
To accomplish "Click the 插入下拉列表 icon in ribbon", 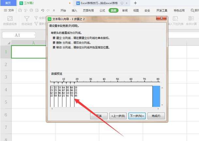I will (175, 19).
